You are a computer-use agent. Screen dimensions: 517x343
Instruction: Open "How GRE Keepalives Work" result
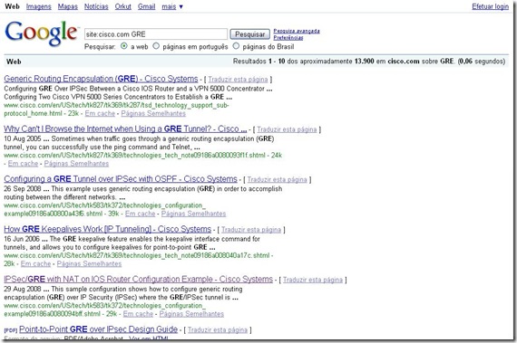pos(108,229)
